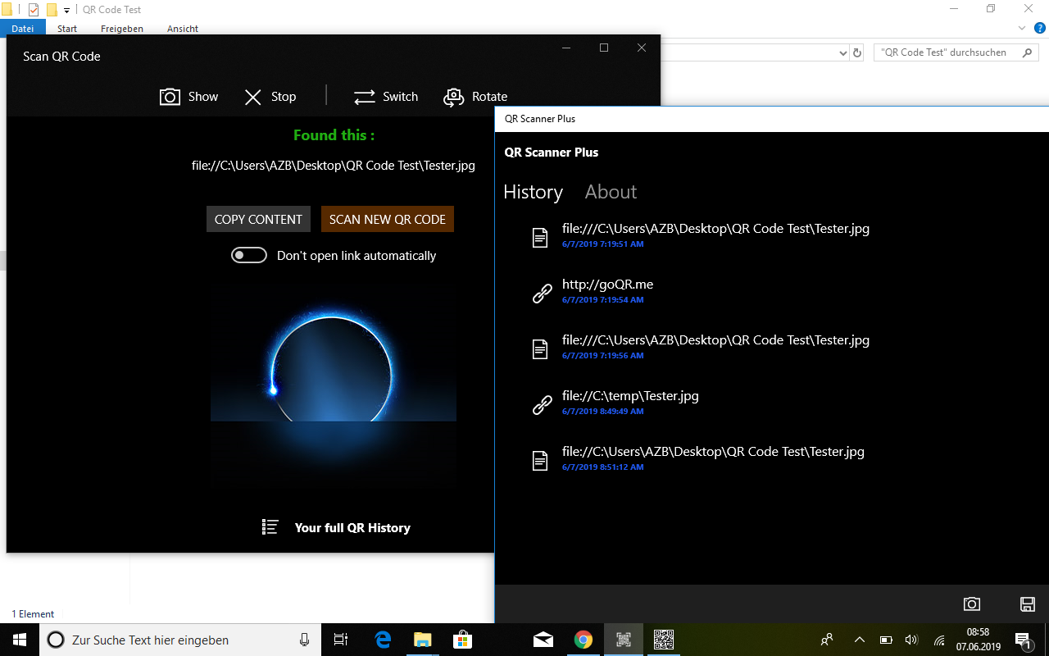Click in 'QR Code Test durchsuchen' search field
Image resolution: width=1049 pixels, height=656 pixels.
coord(945,52)
